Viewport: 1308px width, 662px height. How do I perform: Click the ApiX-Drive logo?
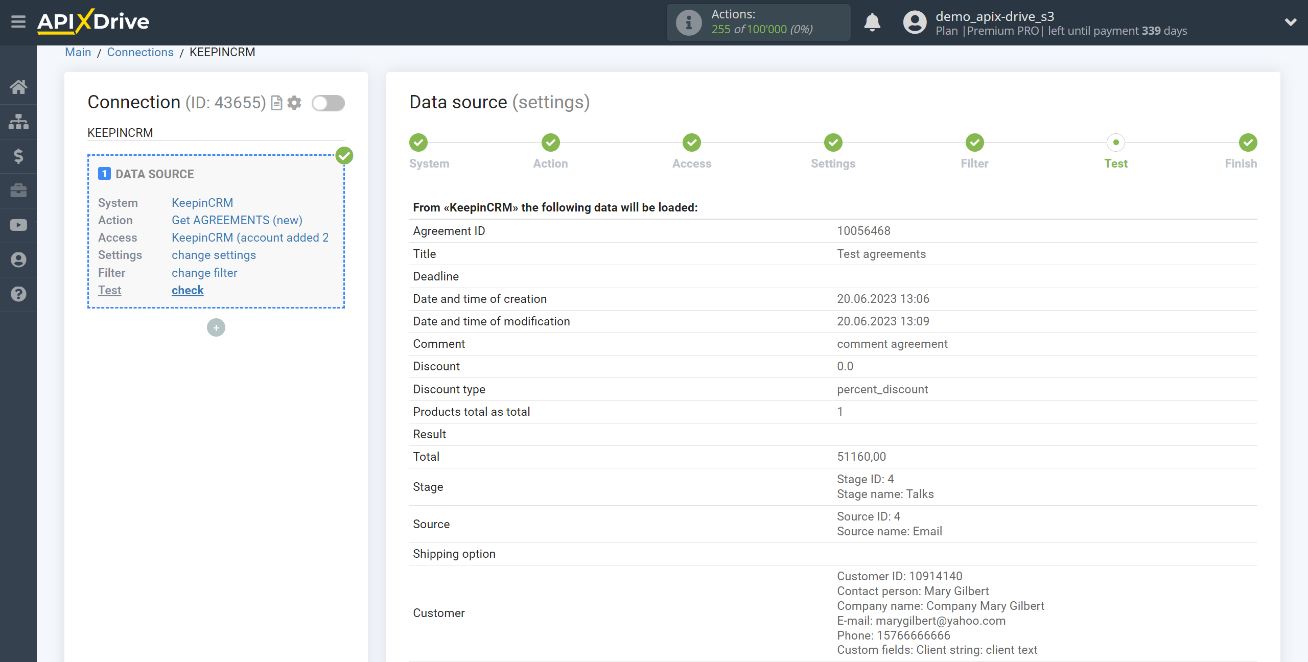coord(94,21)
